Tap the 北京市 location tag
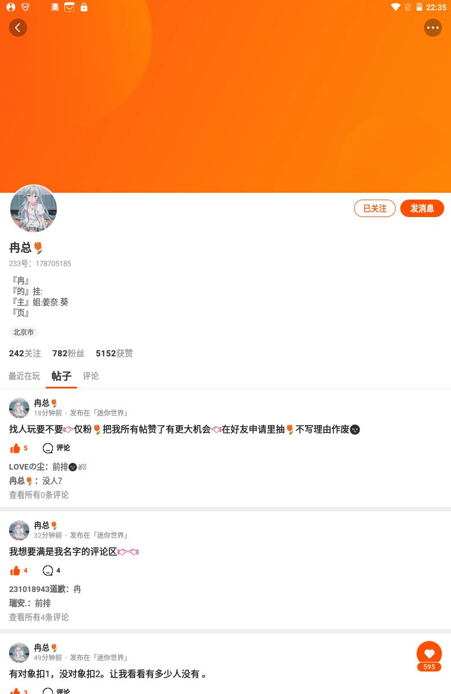Screen dimensions: 451x694 (x=24, y=332)
